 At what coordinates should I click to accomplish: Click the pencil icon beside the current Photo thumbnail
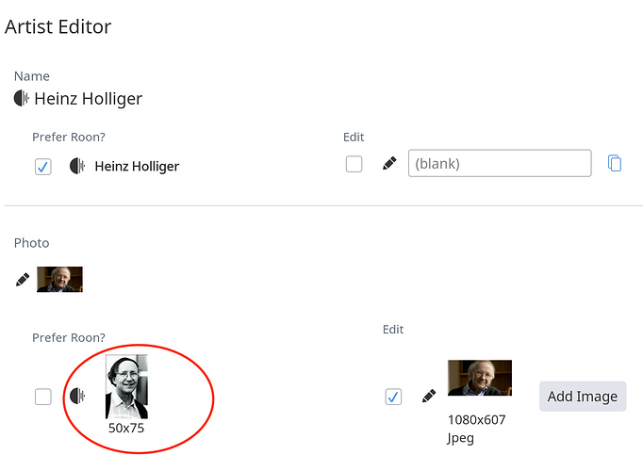[x=23, y=280]
